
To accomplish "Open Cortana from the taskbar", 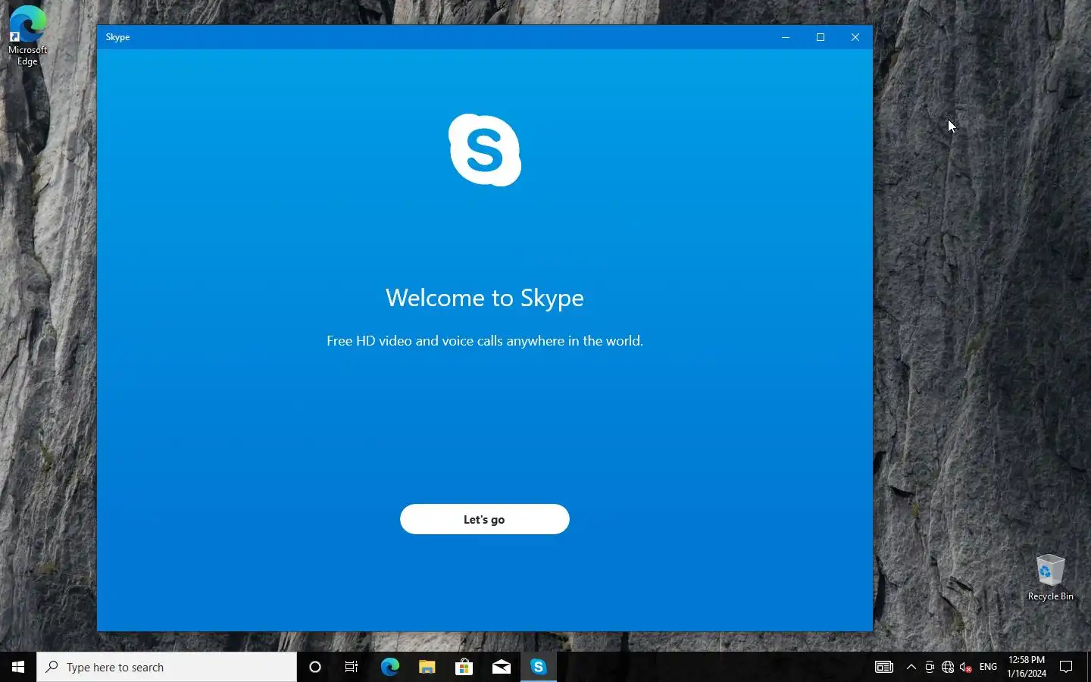I will click(315, 667).
